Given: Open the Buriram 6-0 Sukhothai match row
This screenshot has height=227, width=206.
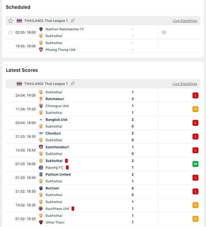Looking at the screenshot, I should tap(88, 191).
